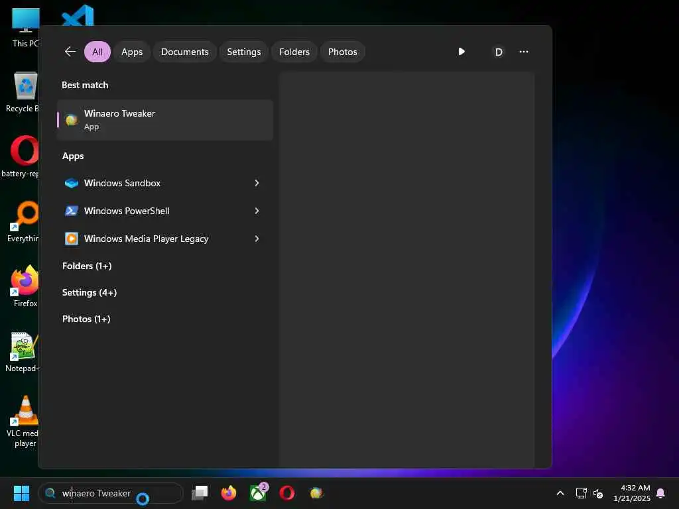Launch Opera from the taskbar
The width and height of the screenshot is (679, 509).
tap(287, 493)
